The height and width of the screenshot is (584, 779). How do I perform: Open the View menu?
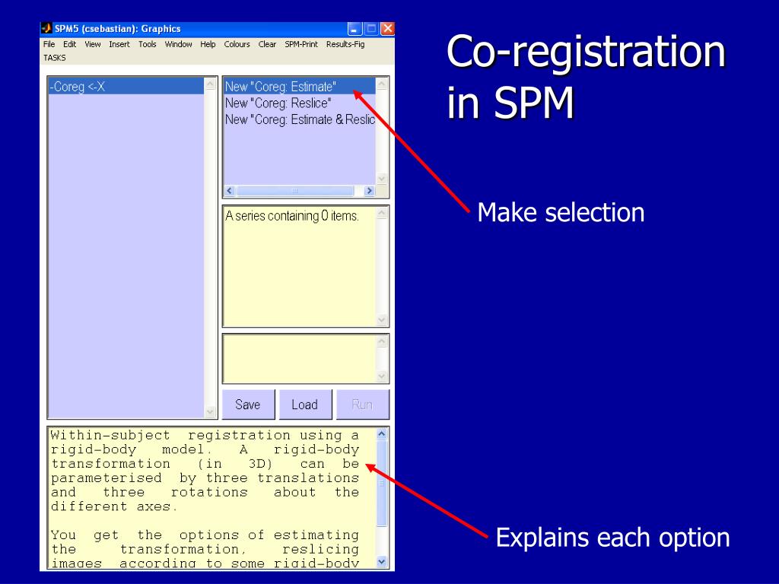(92, 44)
